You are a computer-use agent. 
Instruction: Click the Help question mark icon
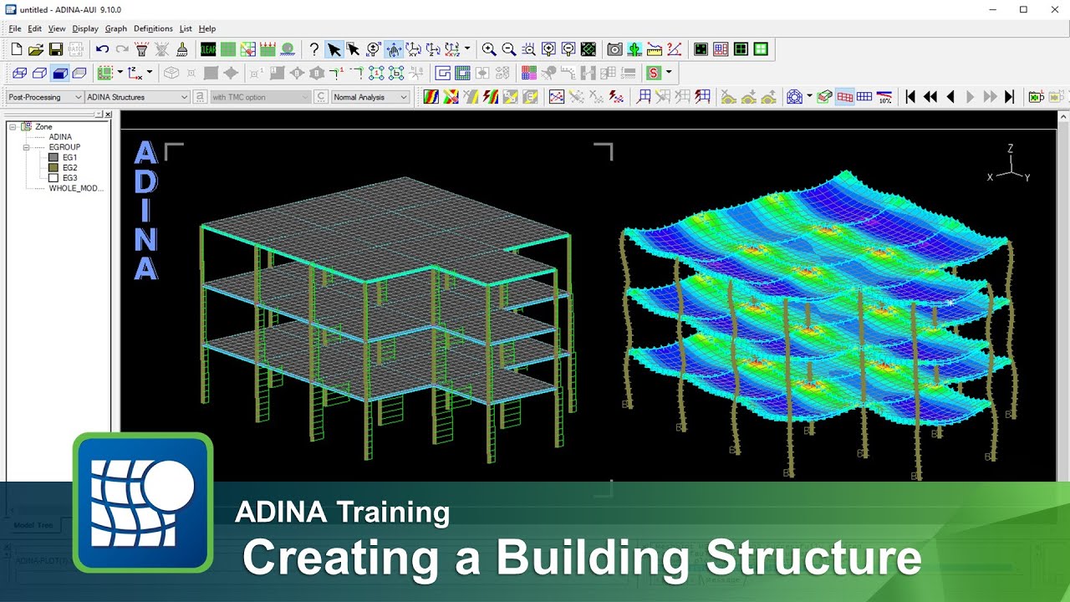point(314,49)
